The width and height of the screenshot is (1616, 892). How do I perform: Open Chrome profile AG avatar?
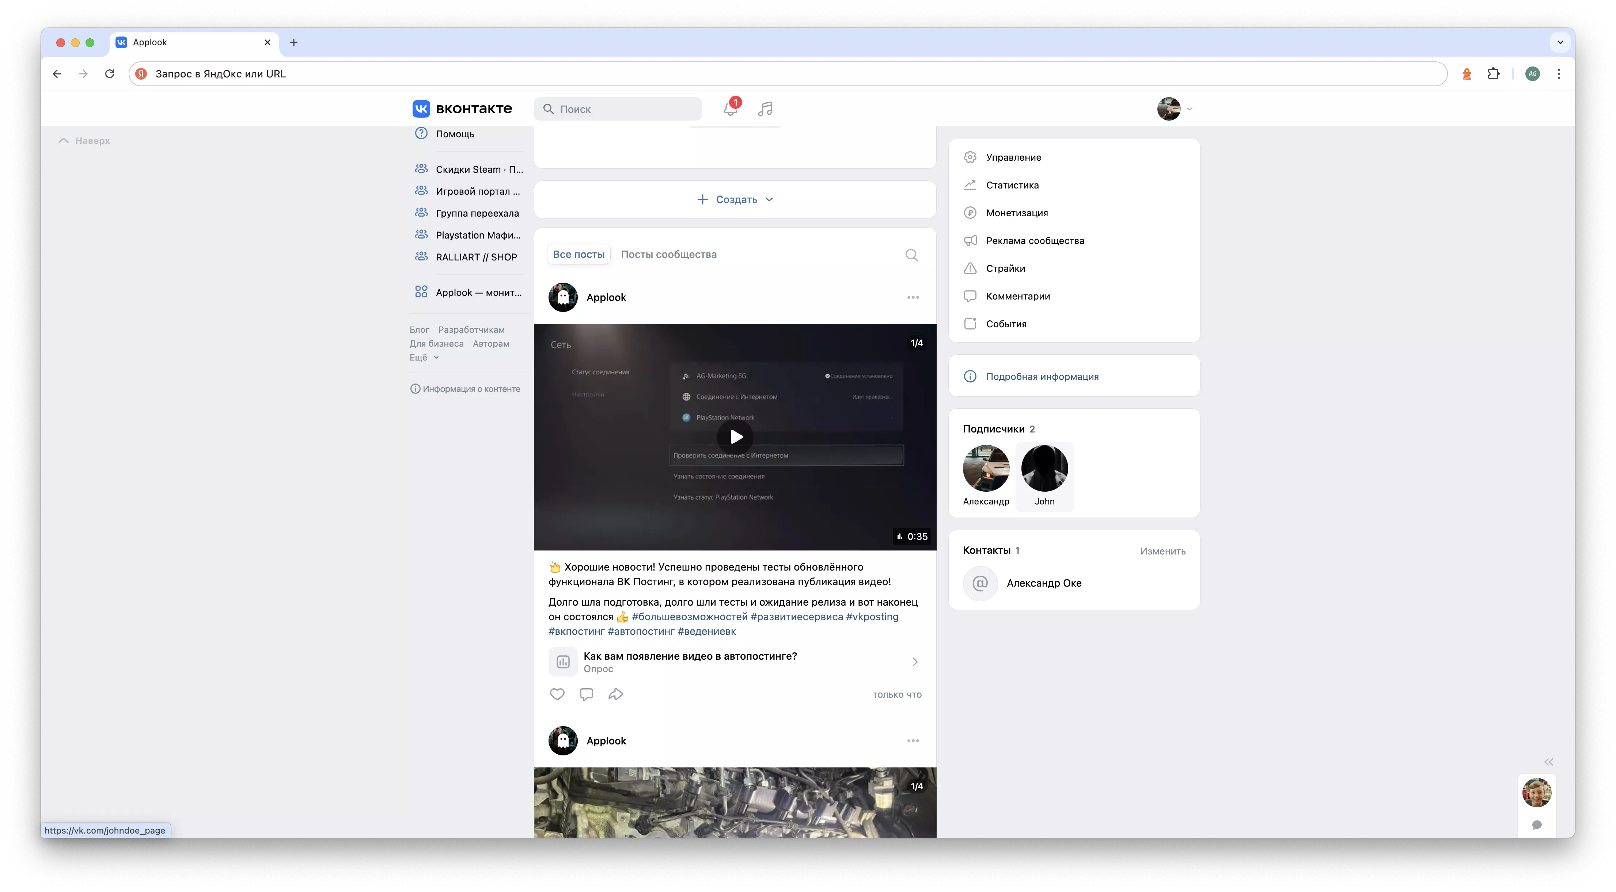click(1533, 74)
